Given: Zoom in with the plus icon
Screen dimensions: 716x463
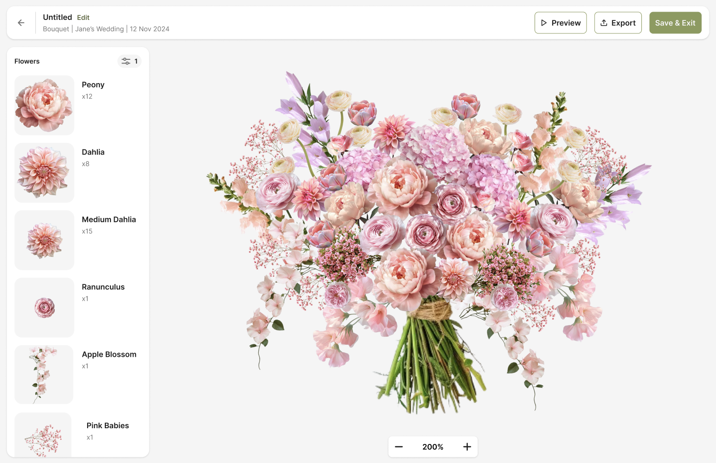Looking at the screenshot, I should point(467,447).
